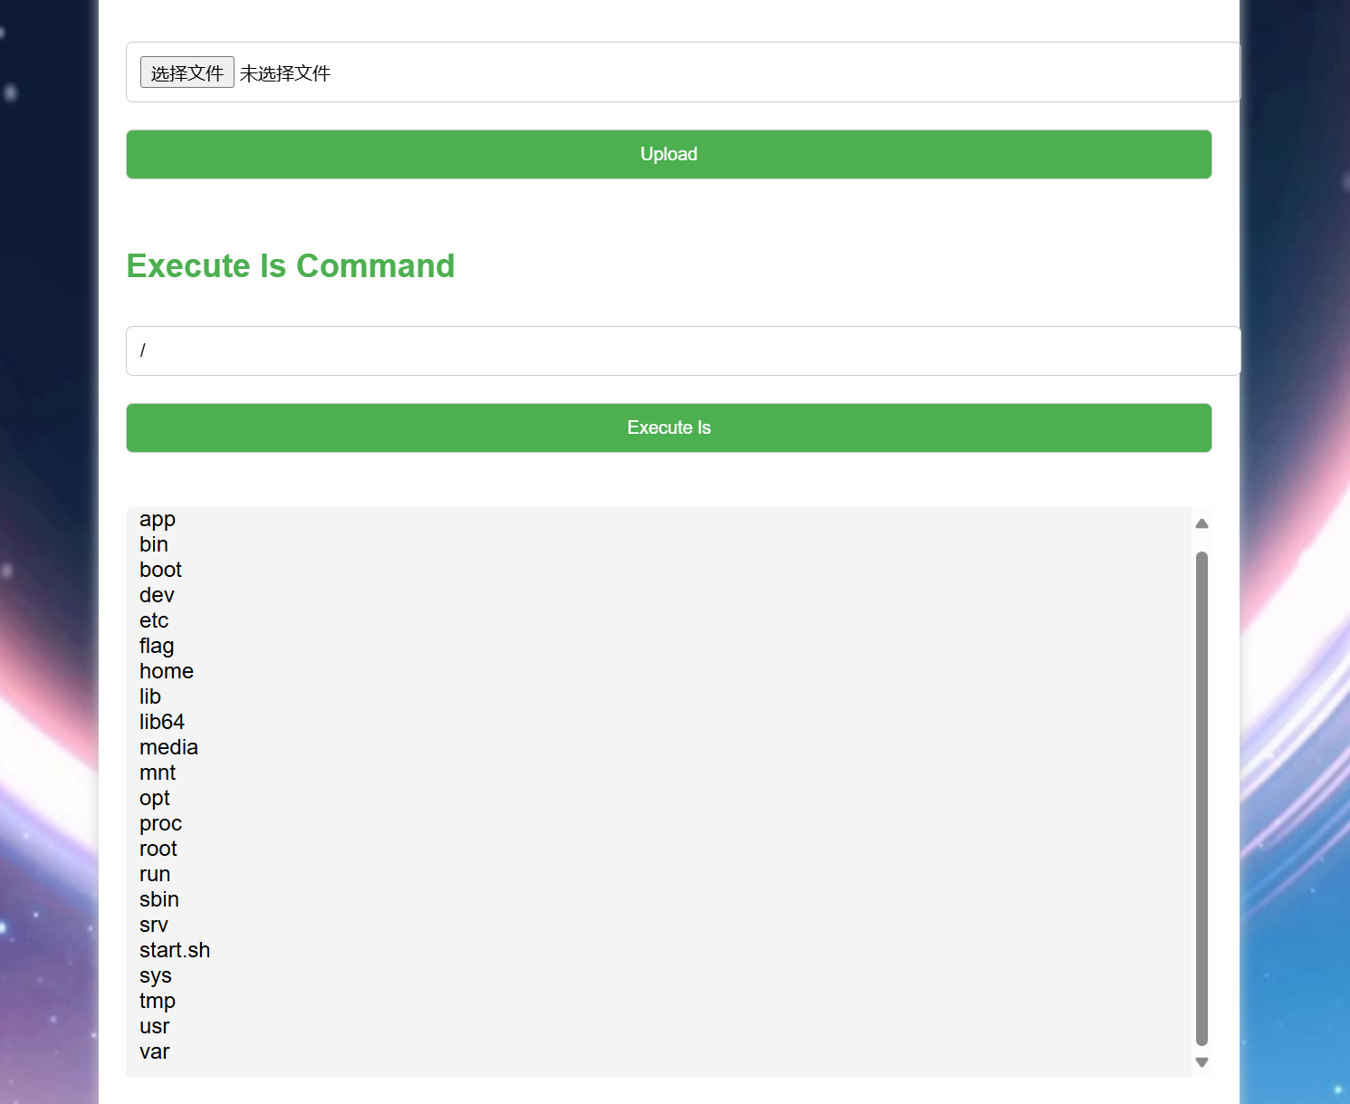1350x1104 pixels.
Task: Click the "root" directory entry
Action: [158, 849]
